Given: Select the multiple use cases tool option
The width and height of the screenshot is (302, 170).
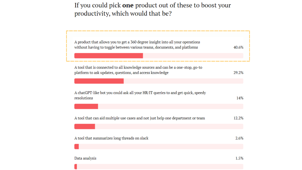Looking at the screenshot, I should [139, 118].
